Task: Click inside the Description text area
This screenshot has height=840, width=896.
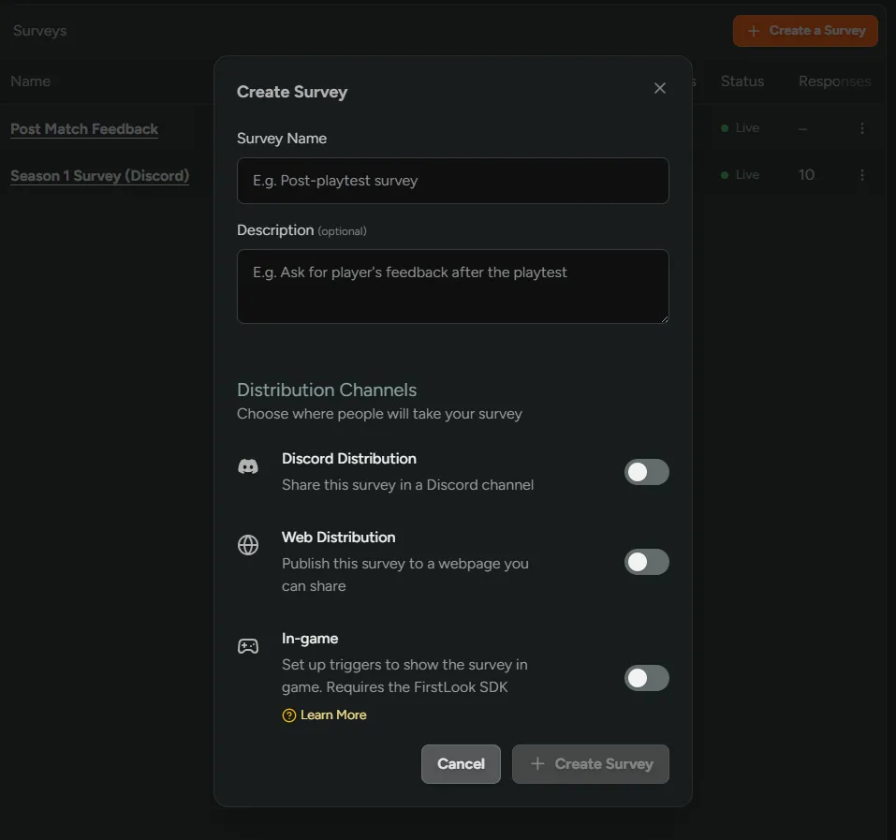Action: click(x=453, y=286)
